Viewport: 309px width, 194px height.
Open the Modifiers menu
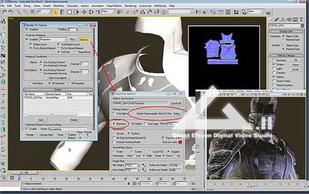click(x=58, y=6)
